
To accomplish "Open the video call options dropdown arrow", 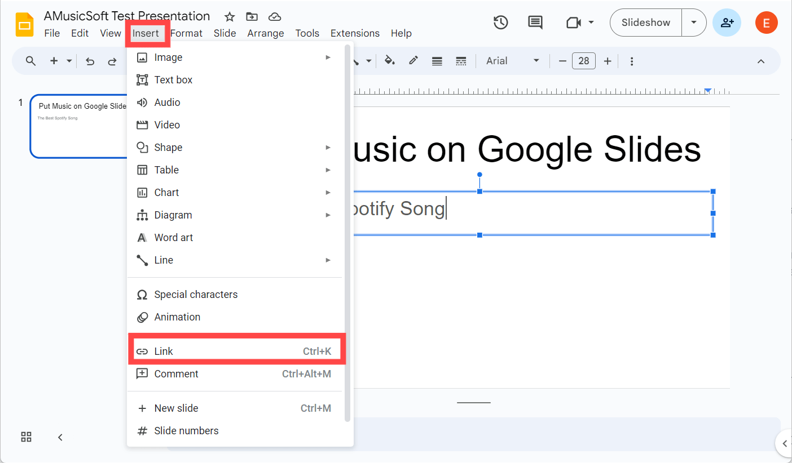I will tap(591, 23).
